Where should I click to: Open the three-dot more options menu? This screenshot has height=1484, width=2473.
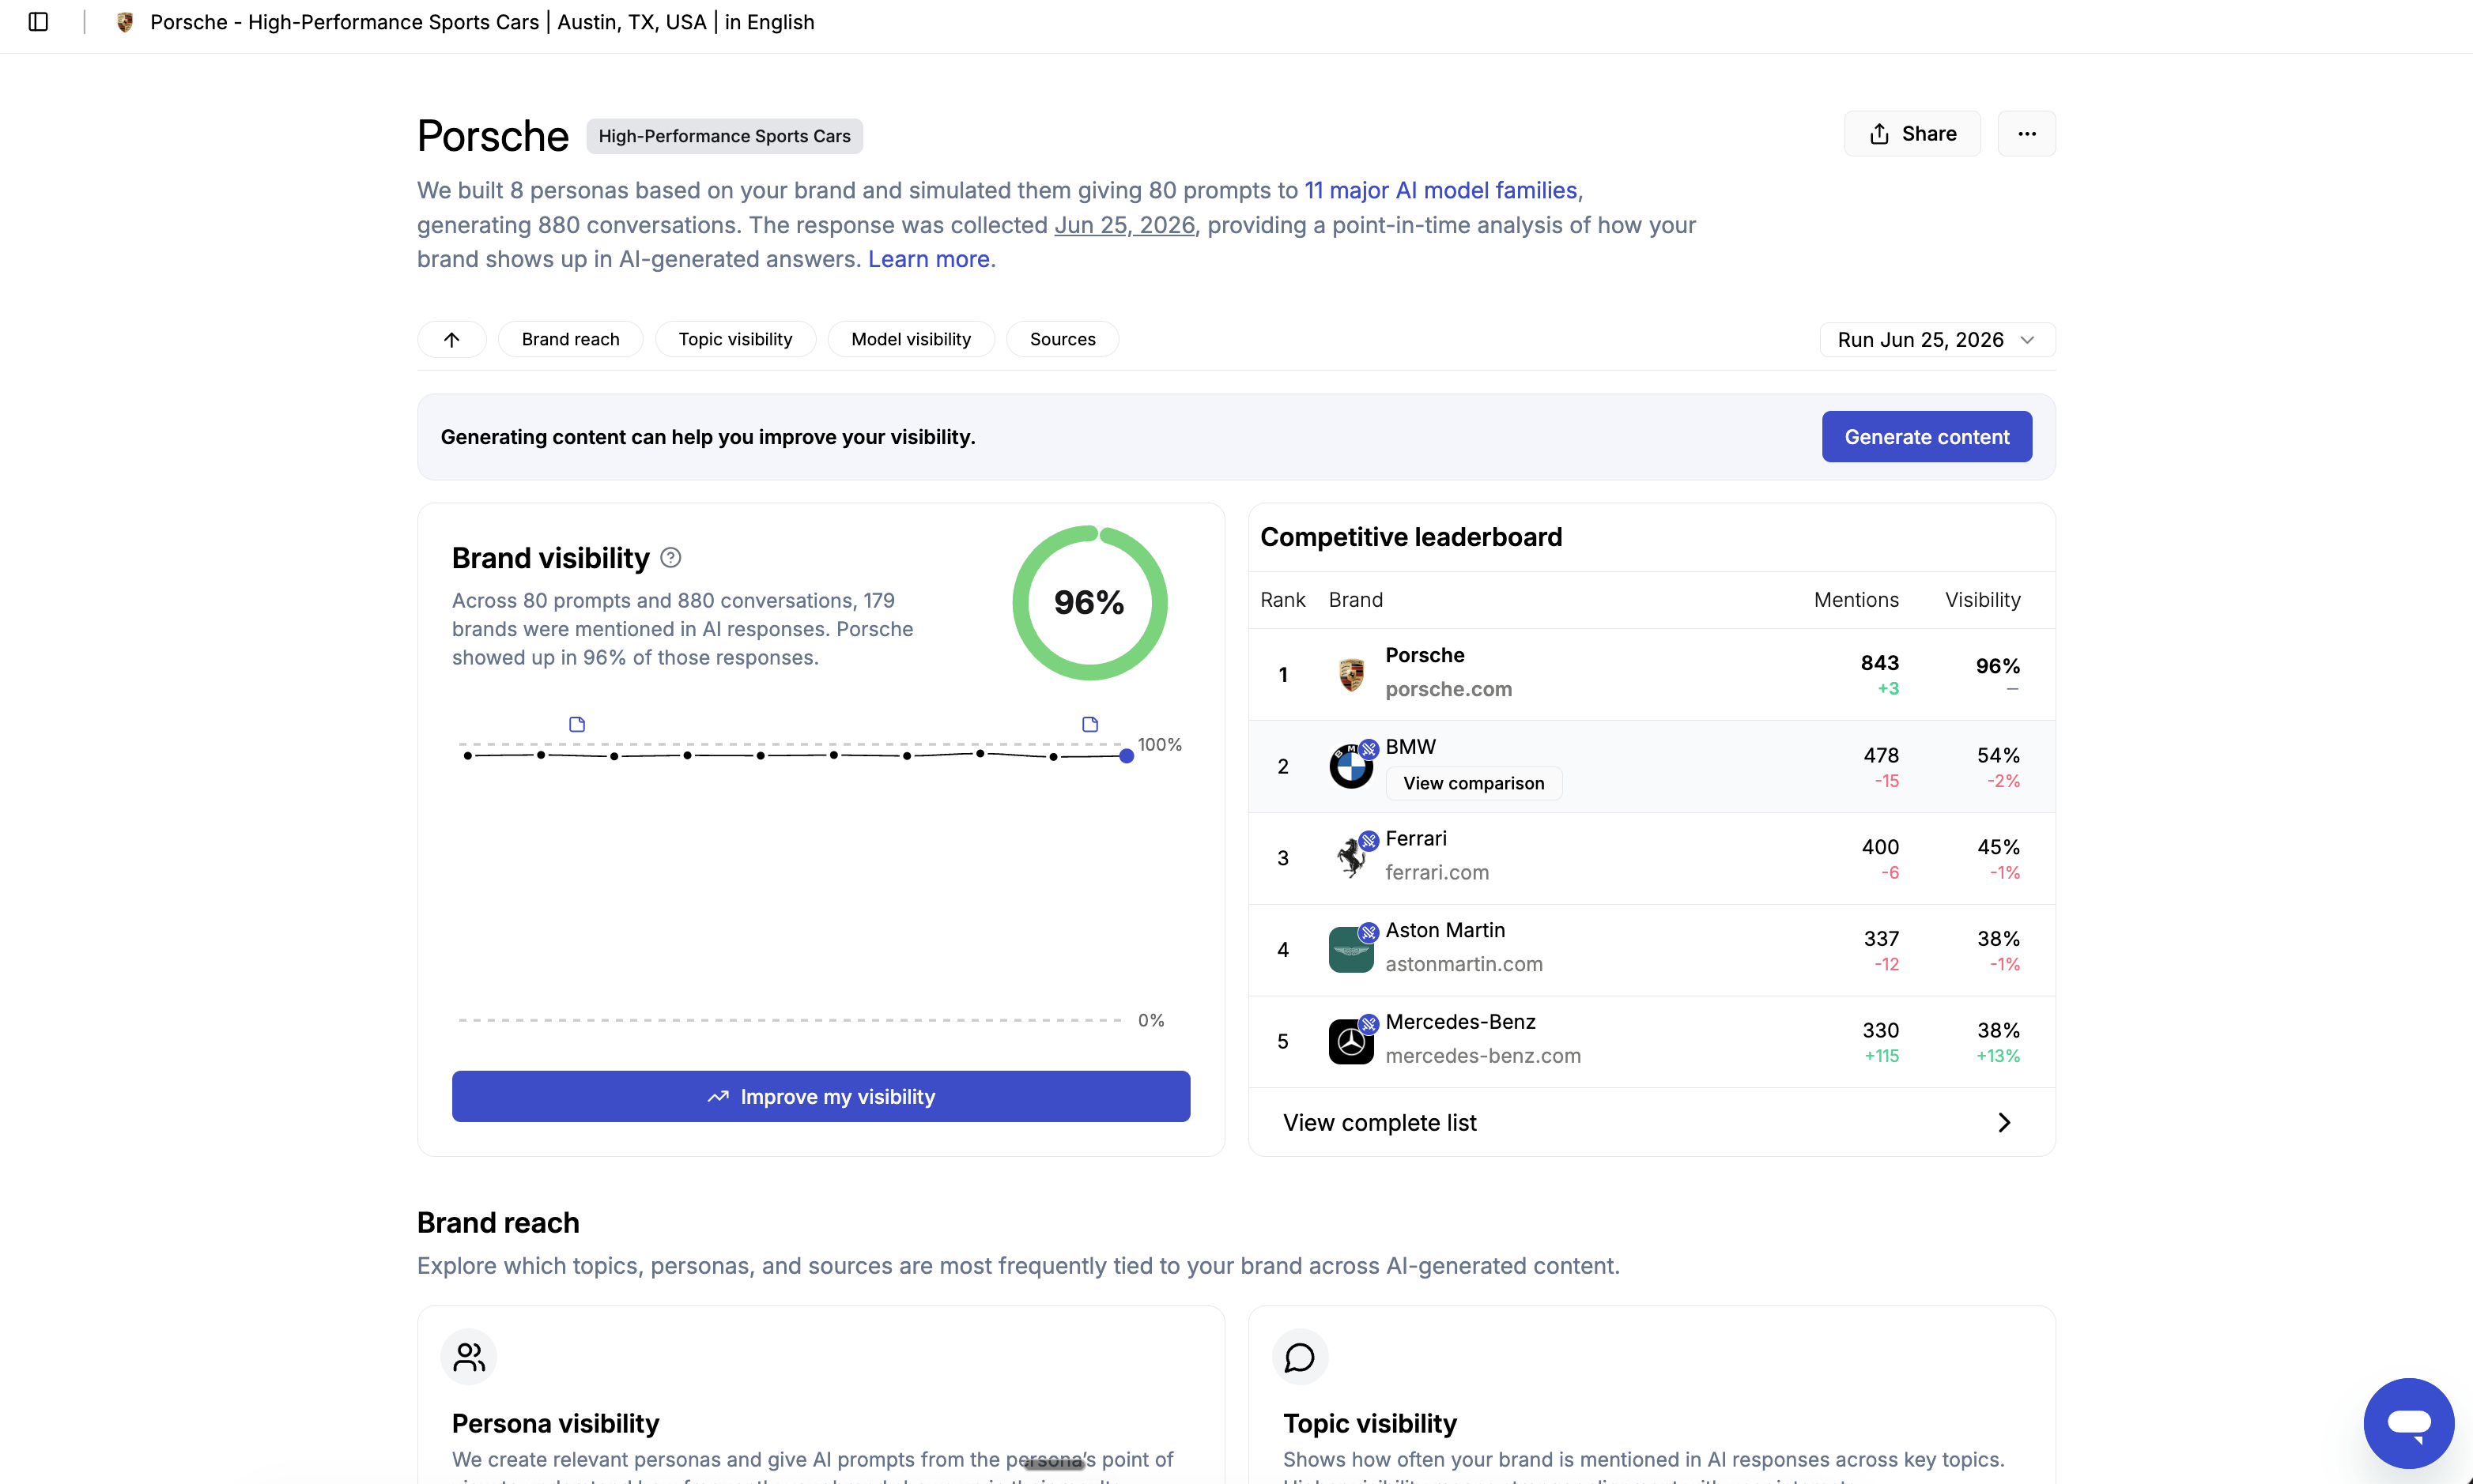(x=2027, y=134)
